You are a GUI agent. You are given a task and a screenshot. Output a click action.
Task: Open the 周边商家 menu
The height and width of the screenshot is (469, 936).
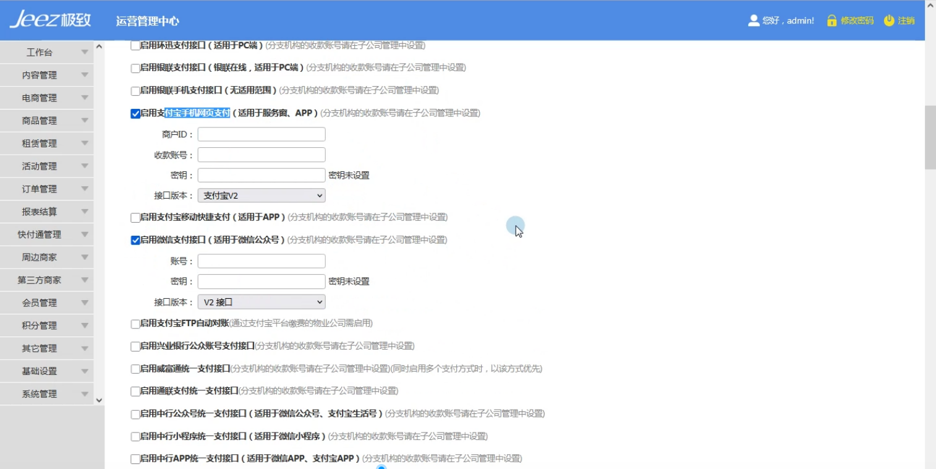click(x=46, y=257)
